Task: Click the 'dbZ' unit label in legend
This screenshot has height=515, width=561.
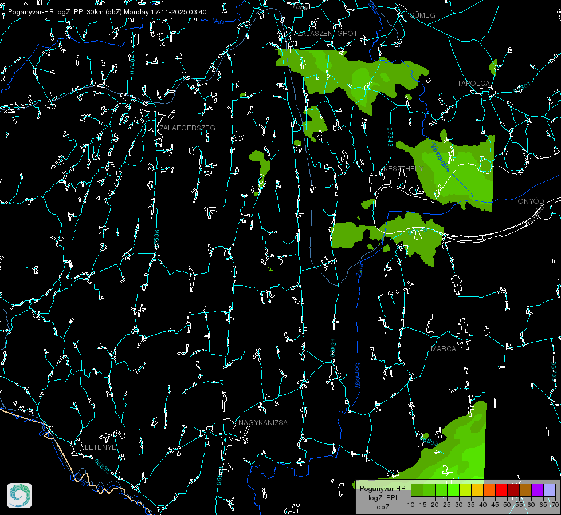Action: click(382, 507)
